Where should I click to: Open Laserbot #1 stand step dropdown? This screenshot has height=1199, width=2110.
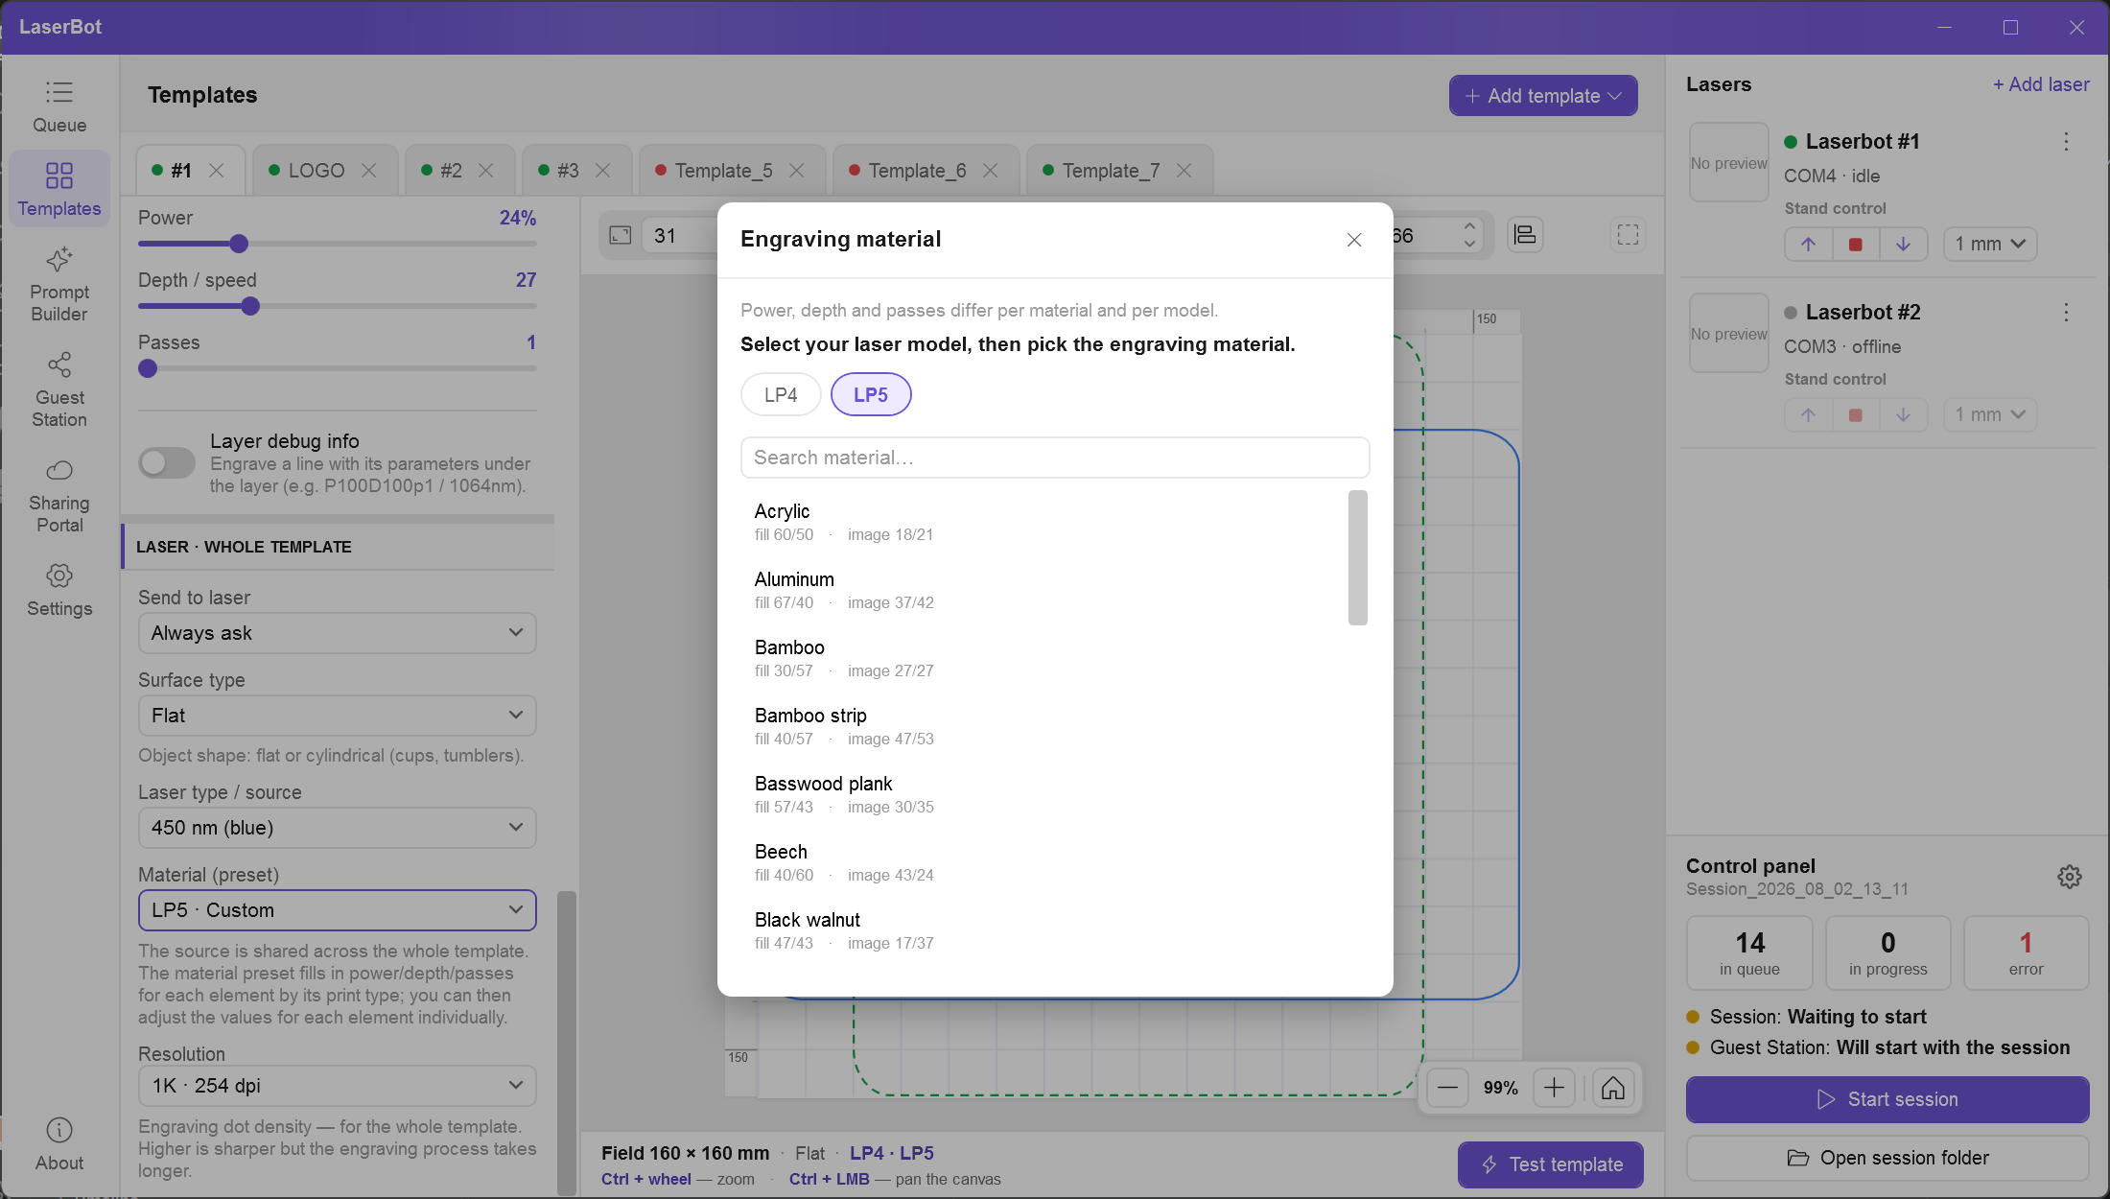point(1990,244)
